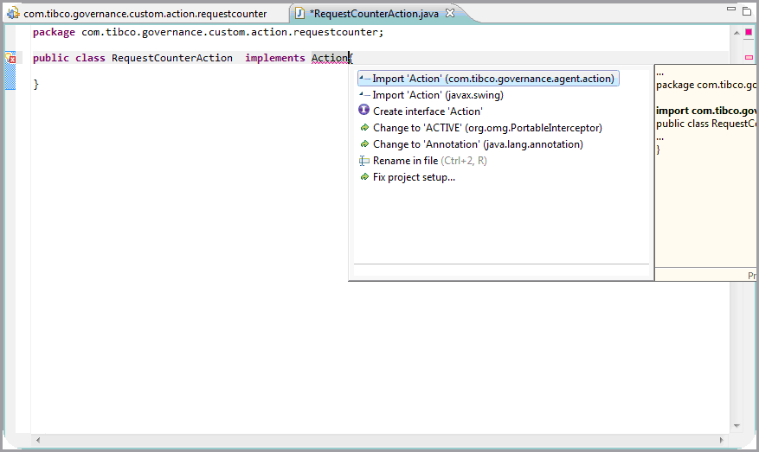
Task: Click green arrow icon beside Fix project setup
Action: pos(364,177)
